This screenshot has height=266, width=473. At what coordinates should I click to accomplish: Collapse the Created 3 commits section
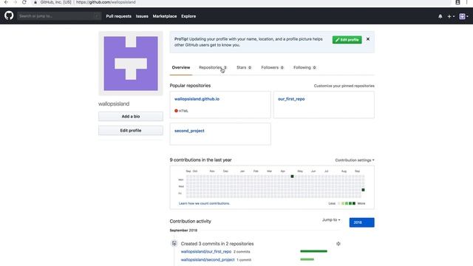pyautogui.click(x=338, y=244)
